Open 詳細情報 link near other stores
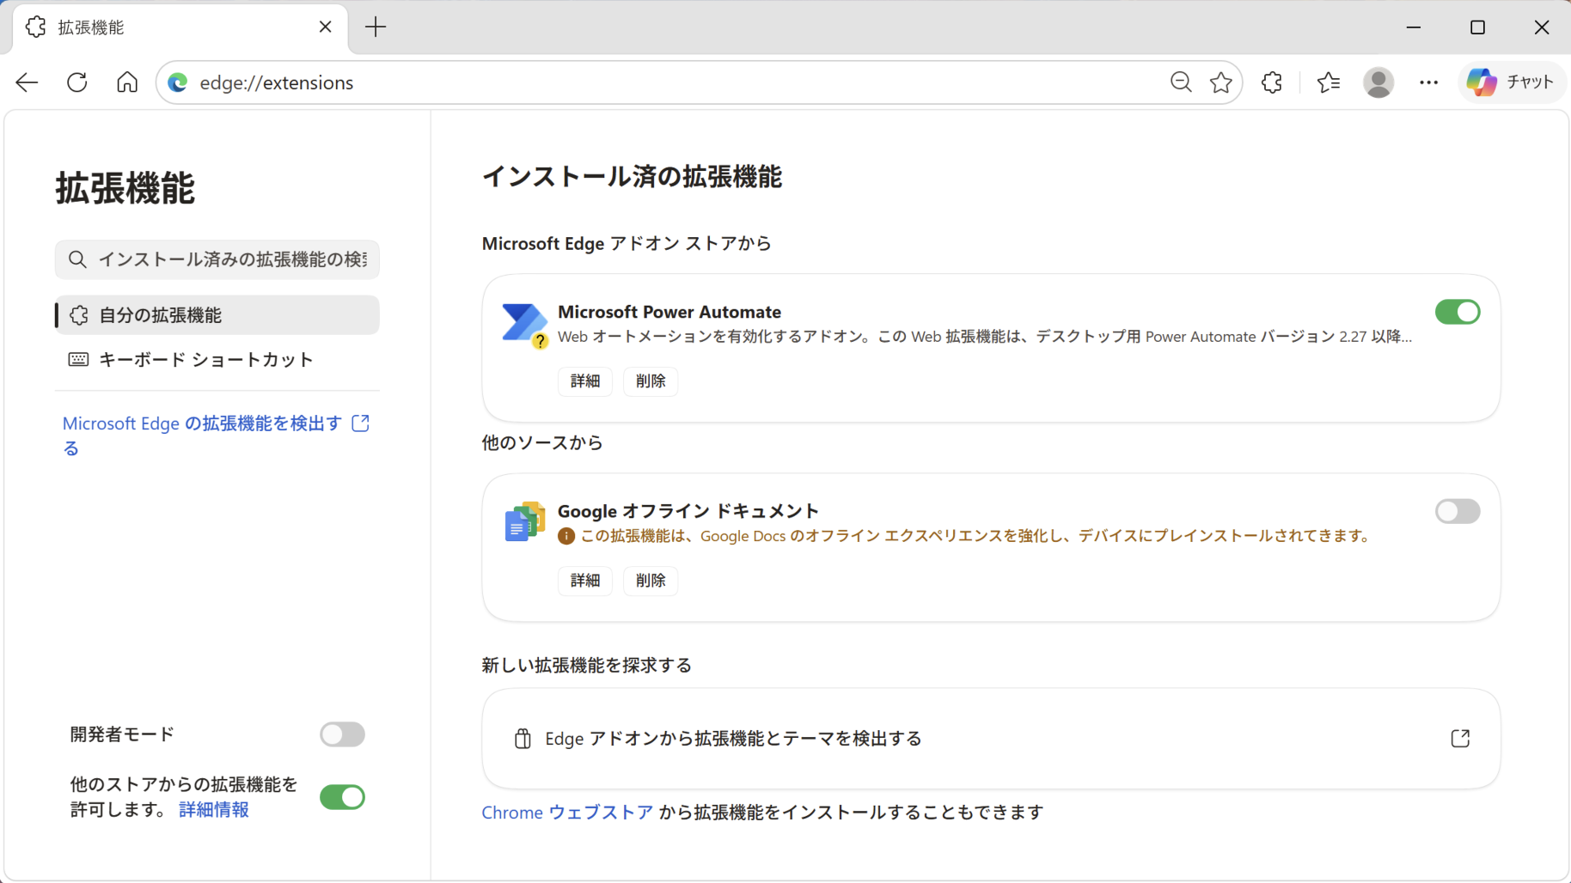This screenshot has height=883, width=1571. (214, 809)
